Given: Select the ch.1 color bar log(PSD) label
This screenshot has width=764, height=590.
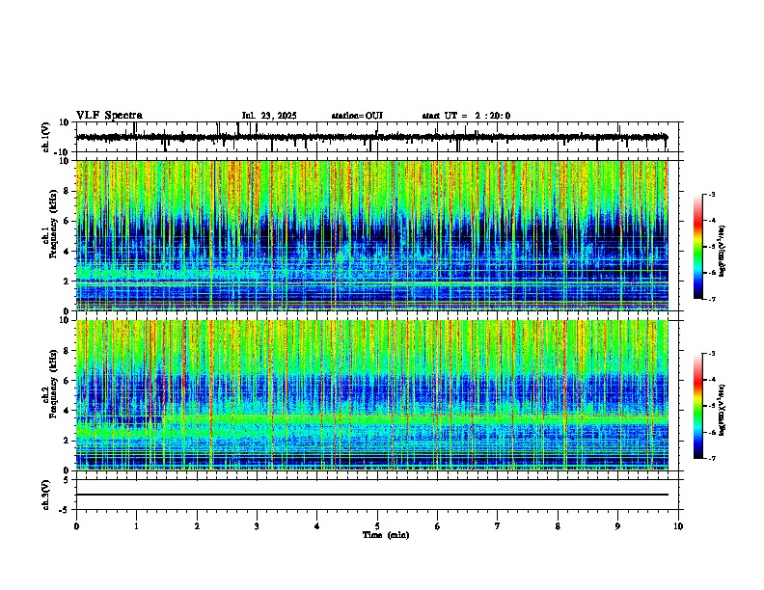Looking at the screenshot, I should [723, 252].
